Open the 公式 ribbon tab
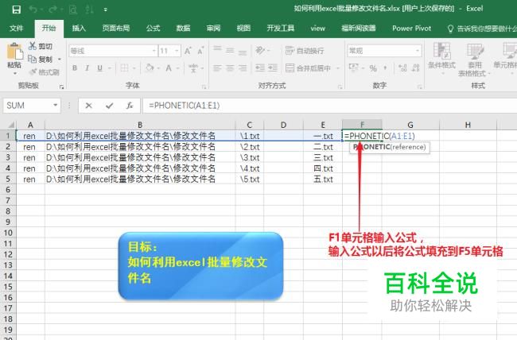 tap(153, 29)
